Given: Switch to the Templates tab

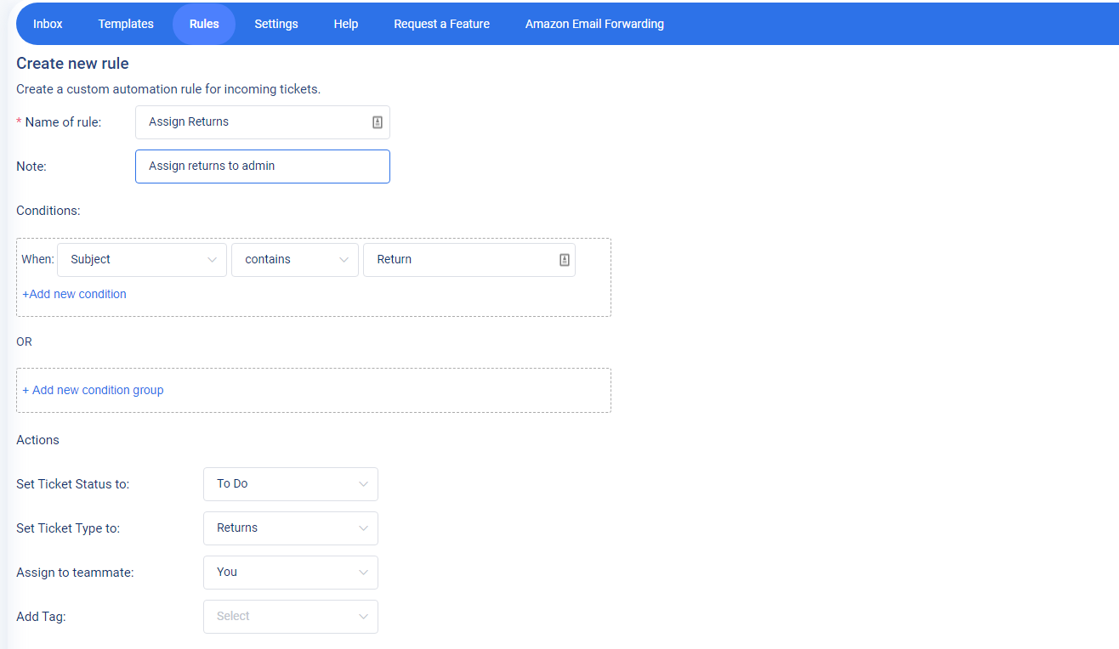Looking at the screenshot, I should [126, 24].
